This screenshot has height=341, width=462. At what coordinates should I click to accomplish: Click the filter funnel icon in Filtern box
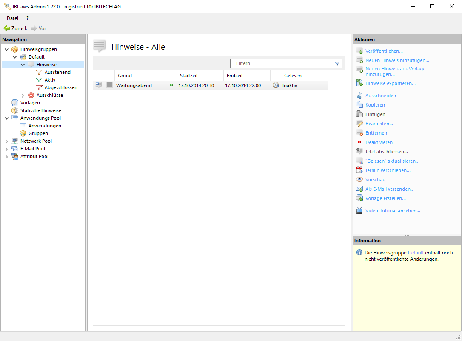coord(337,63)
